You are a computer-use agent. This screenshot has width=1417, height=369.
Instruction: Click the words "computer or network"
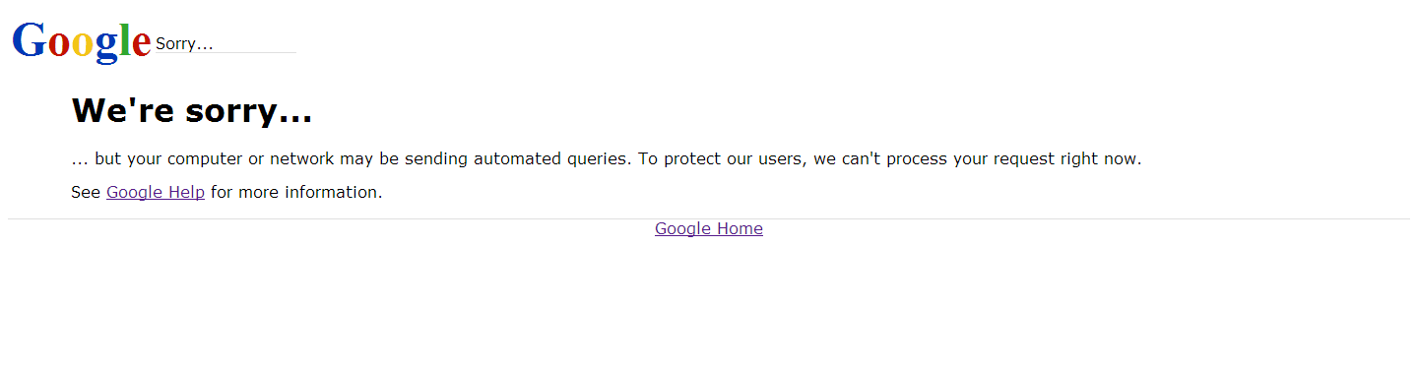click(252, 158)
